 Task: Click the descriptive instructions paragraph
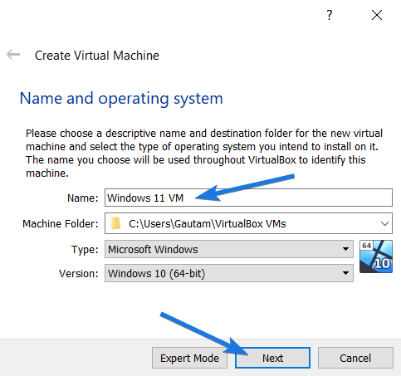coord(204,154)
